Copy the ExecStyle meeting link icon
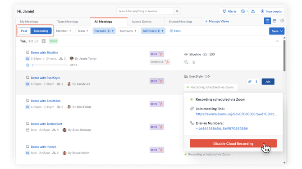Image resolution: width=302 pixels, height=169 pixels. 250,81
